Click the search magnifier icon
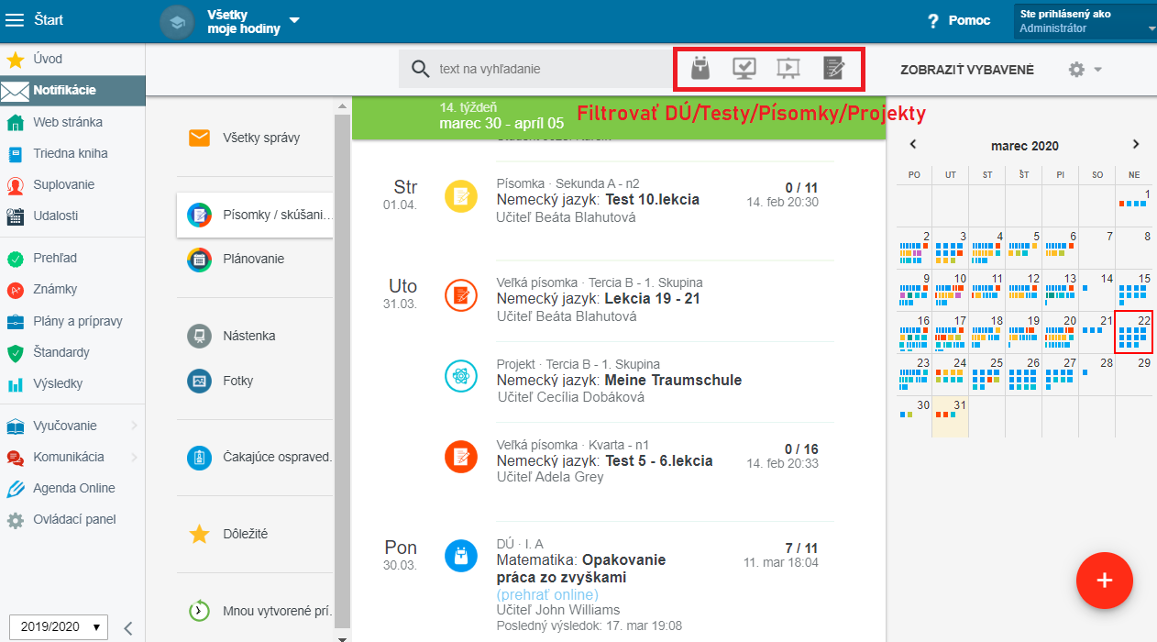Viewport: 1157px width, 642px height. [421, 69]
